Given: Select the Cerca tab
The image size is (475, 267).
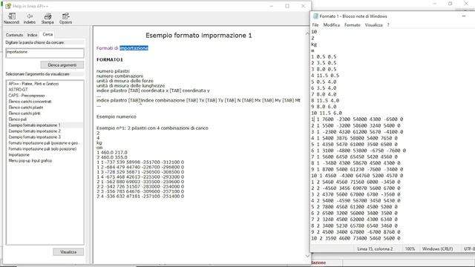Looking at the screenshot, I should point(47,35).
